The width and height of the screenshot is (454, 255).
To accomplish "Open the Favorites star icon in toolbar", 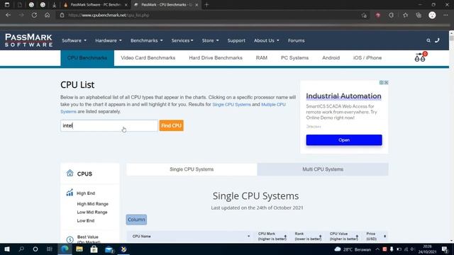I will (405, 16).
